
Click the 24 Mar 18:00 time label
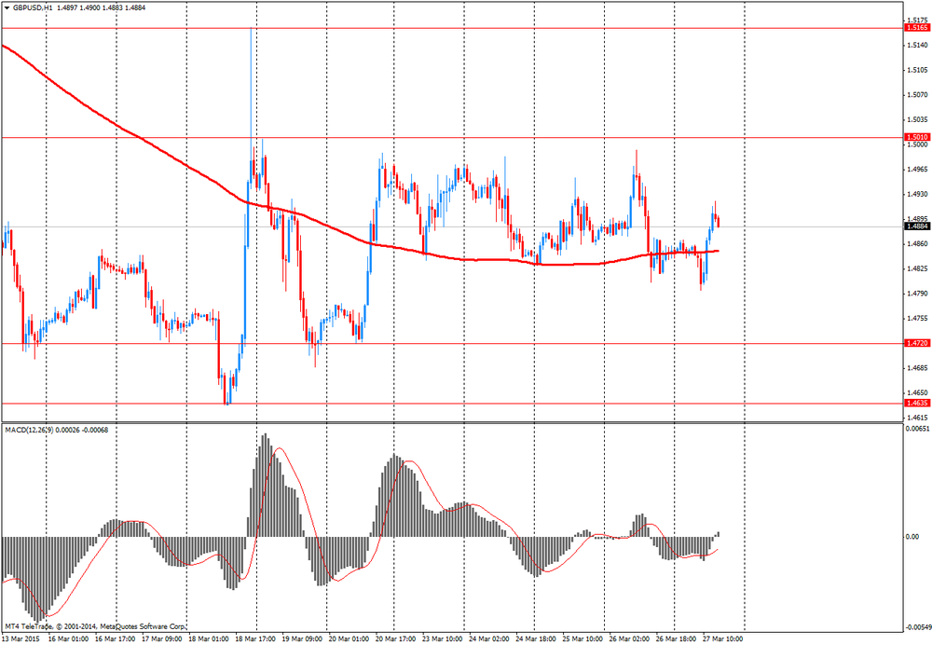coord(536,639)
